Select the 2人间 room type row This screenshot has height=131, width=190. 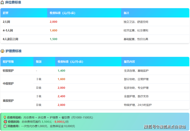click(x=6, y=22)
